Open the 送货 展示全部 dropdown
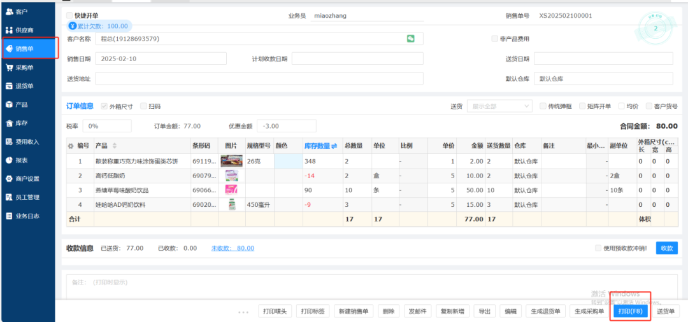Image resolution: width=688 pixels, height=322 pixels. click(499, 106)
